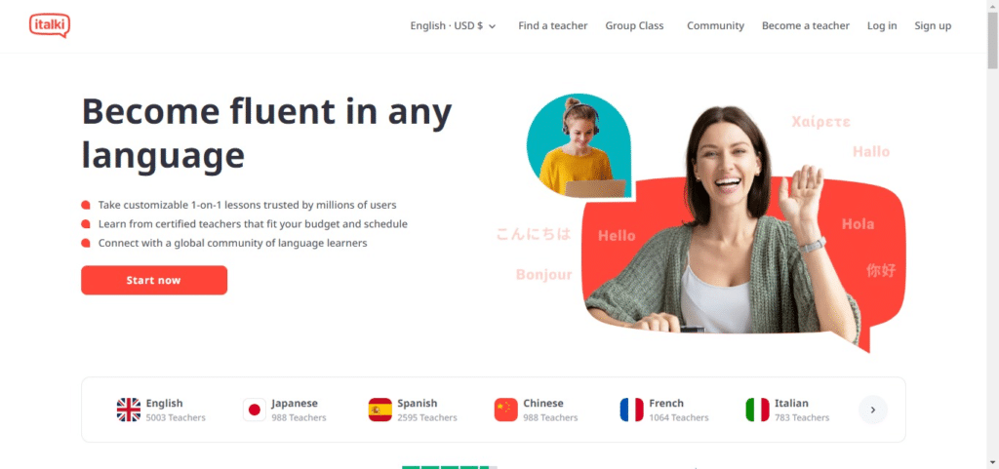Select the English UK flag icon
This screenshot has width=999, height=469.
tap(129, 410)
